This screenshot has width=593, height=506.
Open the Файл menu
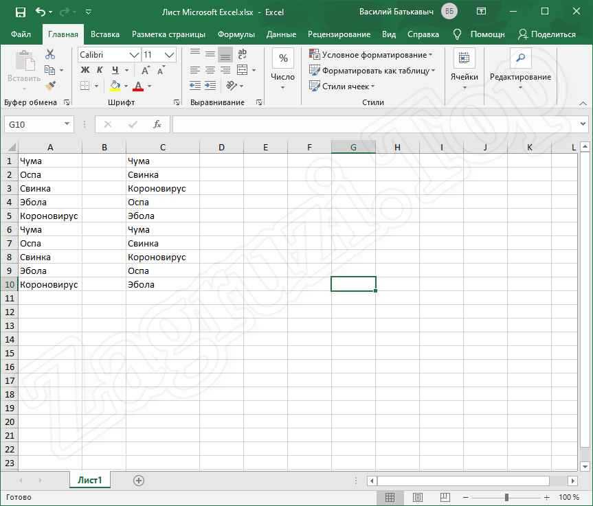pos(21,34)
